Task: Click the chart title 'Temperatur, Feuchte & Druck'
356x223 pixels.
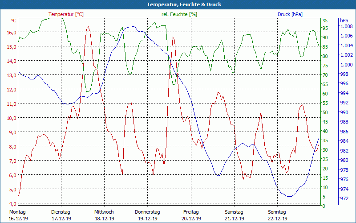Action: tap(178, 4)
